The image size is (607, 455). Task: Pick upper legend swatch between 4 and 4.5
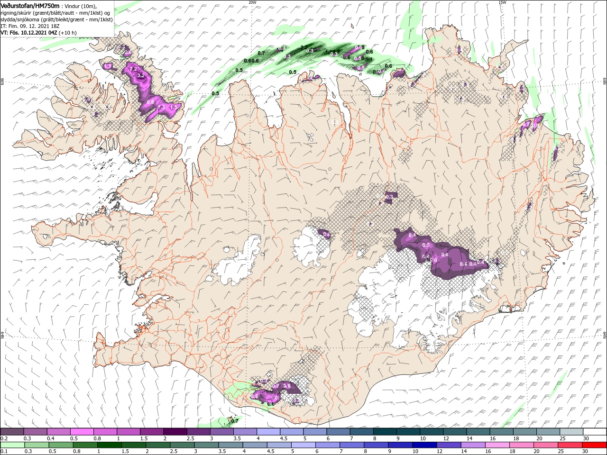pyautogui.click(x=268, y=431)
